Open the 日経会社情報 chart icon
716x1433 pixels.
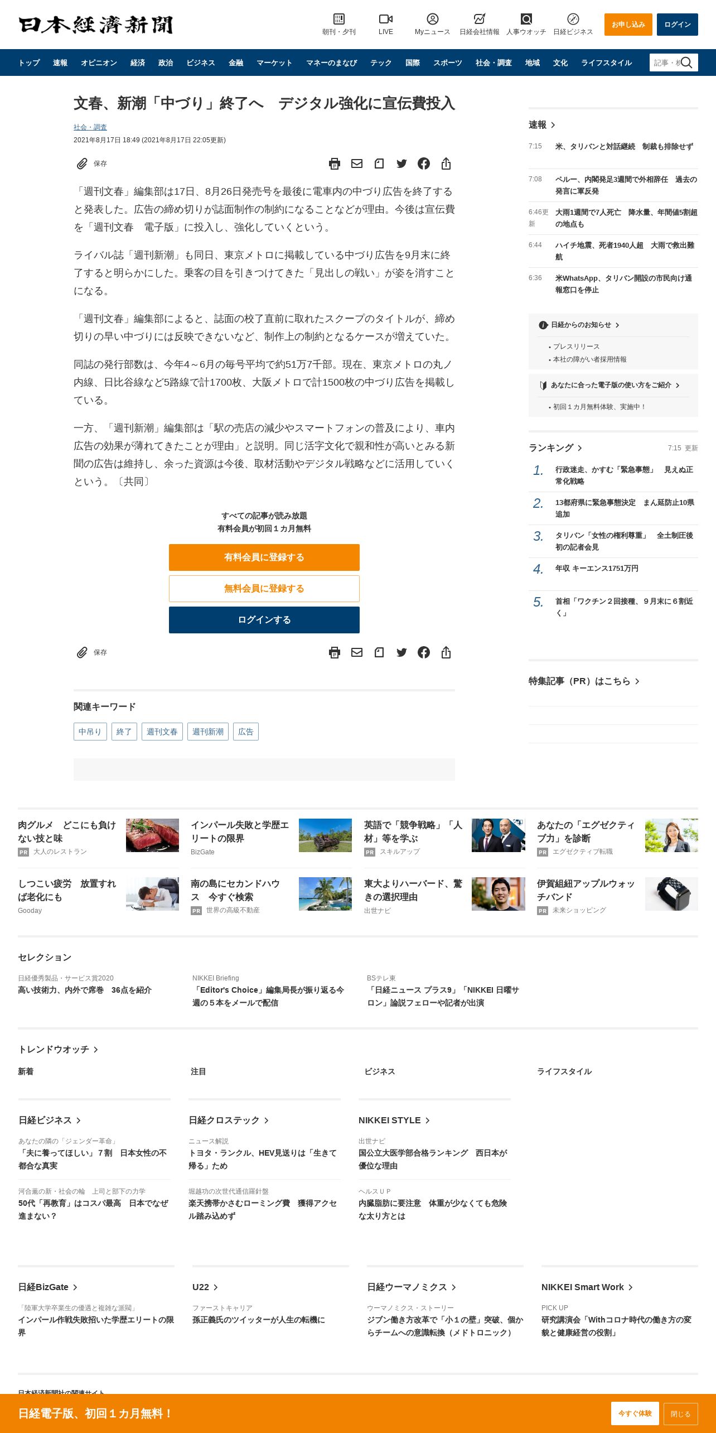pyautogui.click(x=479, y=19)
